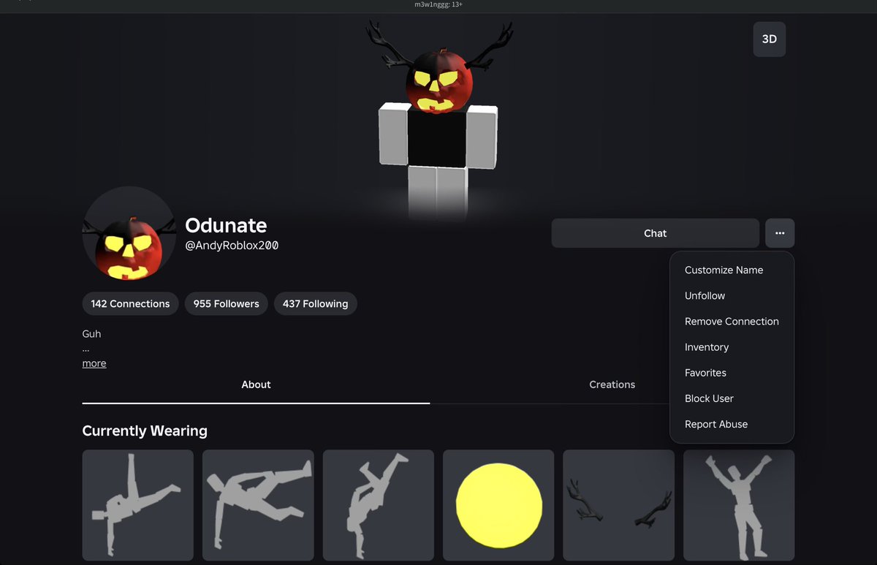Image resolution: width=877 pixels, height=565 pixels.
Task: Select Remove Connection menu entry
Action: 732,321
